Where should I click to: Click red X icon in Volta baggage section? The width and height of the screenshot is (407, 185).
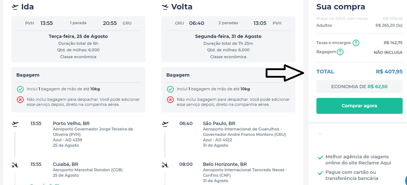[x=170, y=100]
